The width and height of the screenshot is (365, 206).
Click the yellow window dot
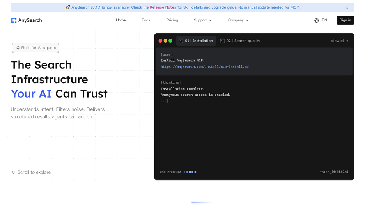(x=165, y=41)
